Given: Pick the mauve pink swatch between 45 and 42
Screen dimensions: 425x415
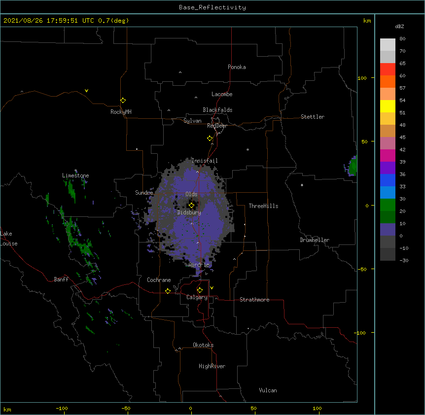Looking at the screenshot, I should 388,143.
